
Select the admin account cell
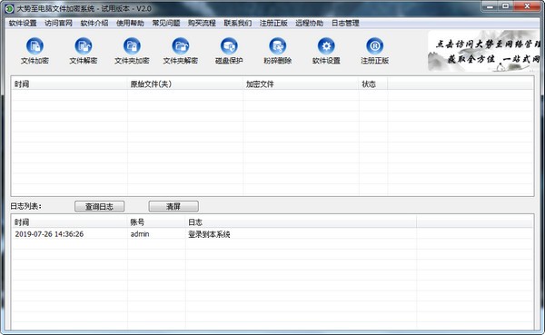point(140,234)
